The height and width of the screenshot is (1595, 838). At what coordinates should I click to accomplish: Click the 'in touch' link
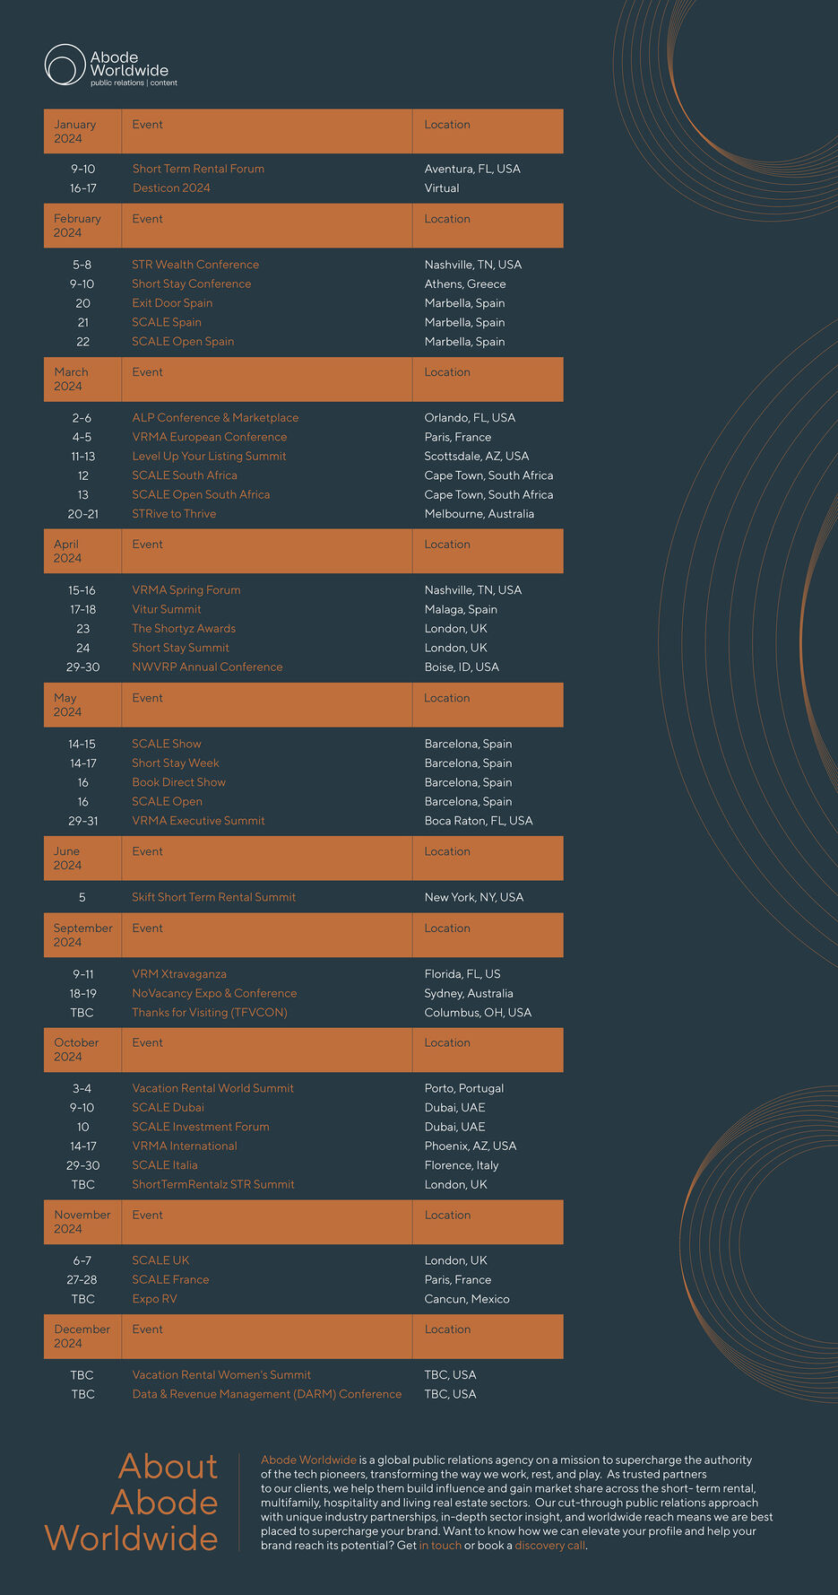[440, 1546]
